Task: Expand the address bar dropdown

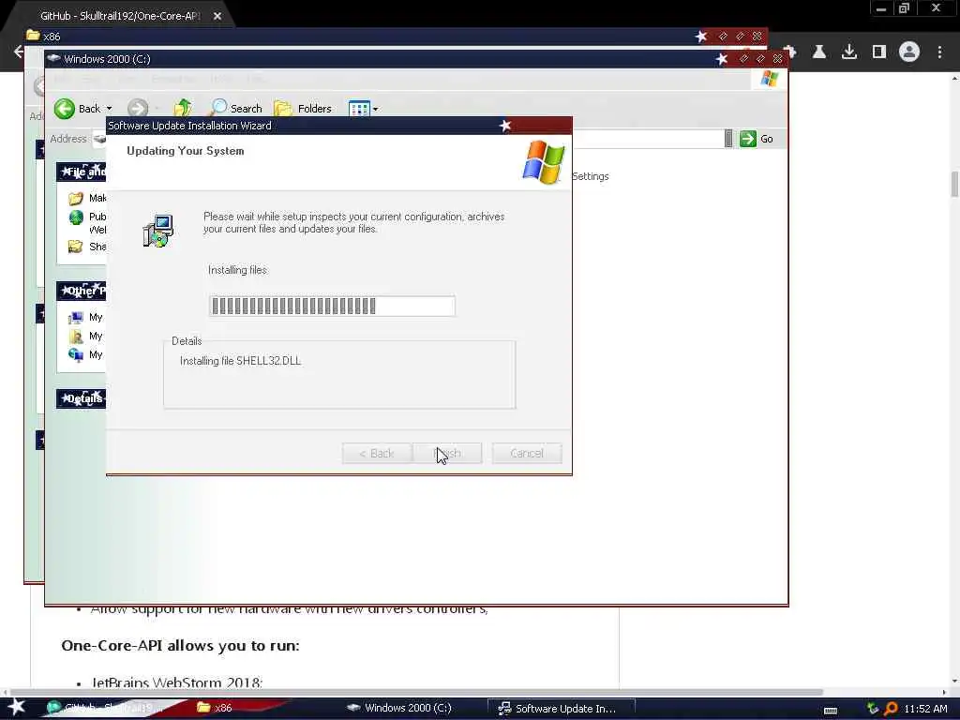Action: (x=727, y=139)
